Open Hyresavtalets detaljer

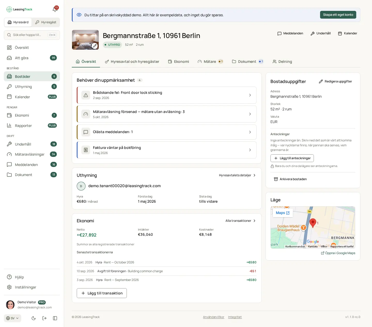[237, 175]
